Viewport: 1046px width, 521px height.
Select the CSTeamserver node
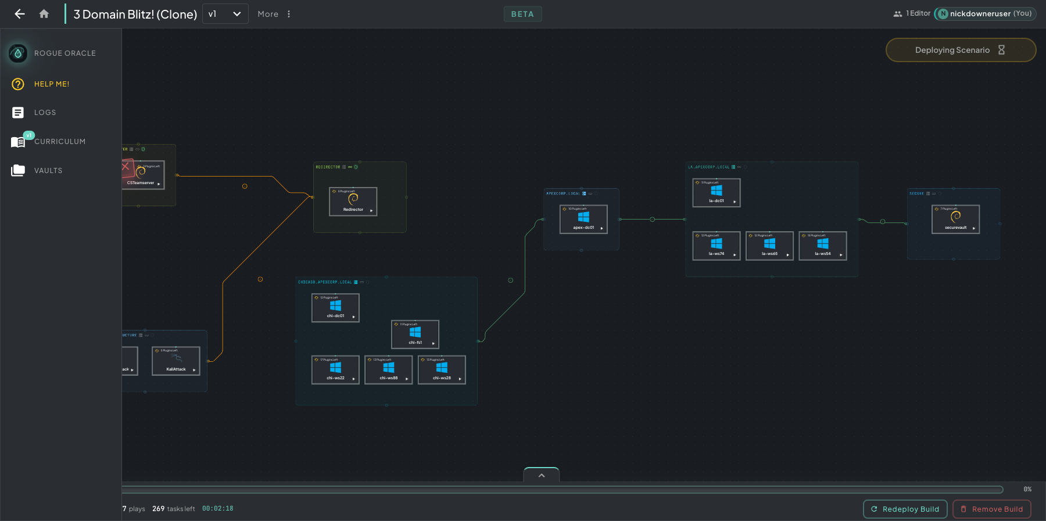[x=143, y=175]
